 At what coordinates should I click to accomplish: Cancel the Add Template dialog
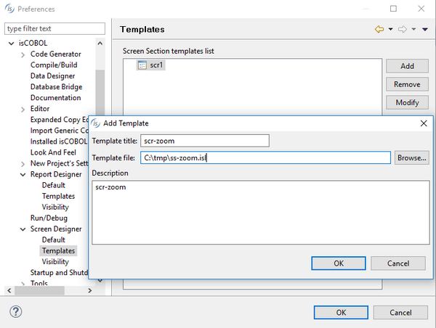(397, 263)
